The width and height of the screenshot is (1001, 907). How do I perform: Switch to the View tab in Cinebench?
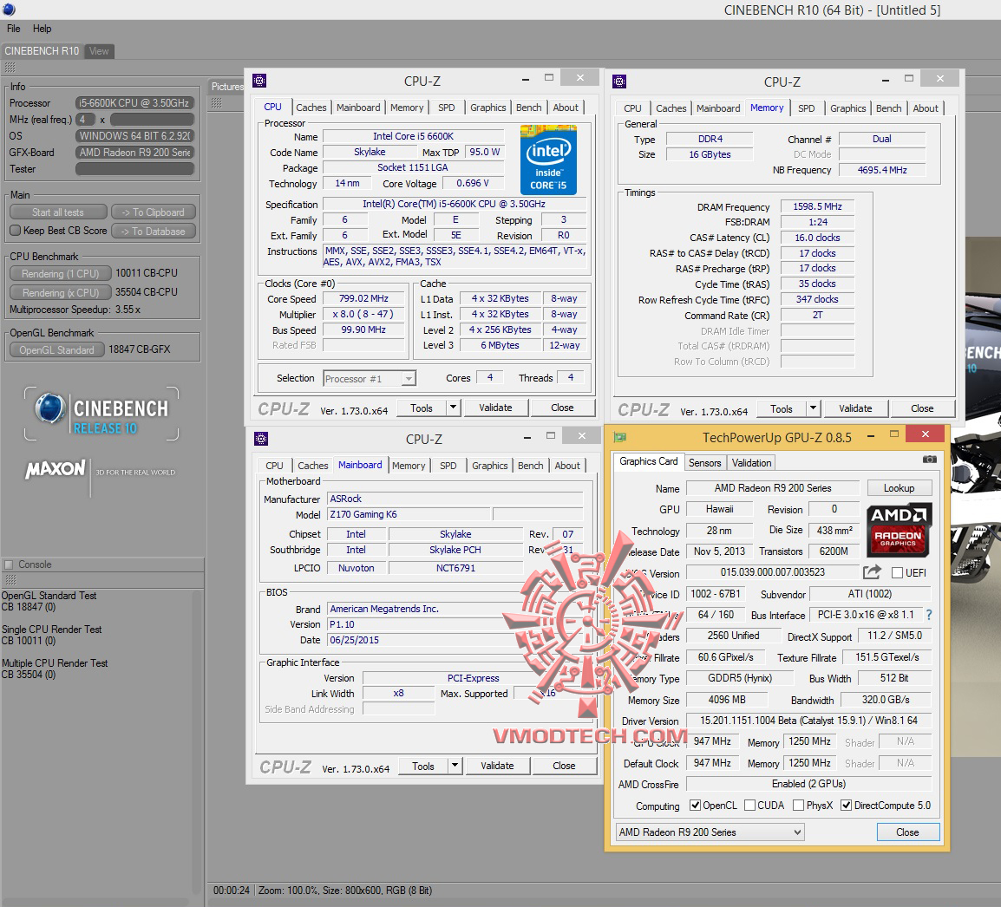tap(99, 51)
